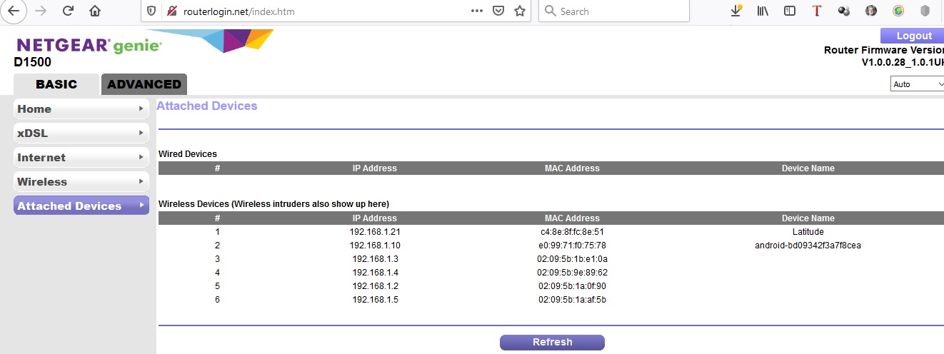Click IP address 192.168.1.10
This screenshot has width=944, height=354.
[x=375, y=246]
